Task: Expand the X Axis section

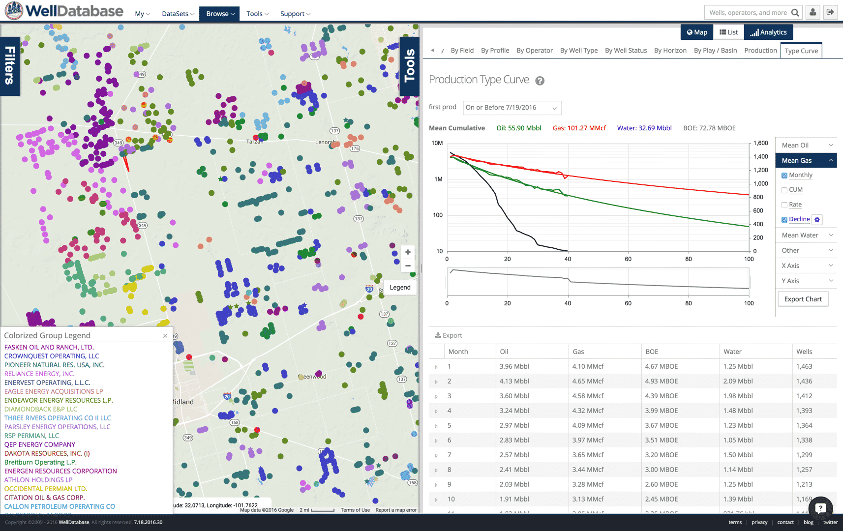Action: [807, 265]
